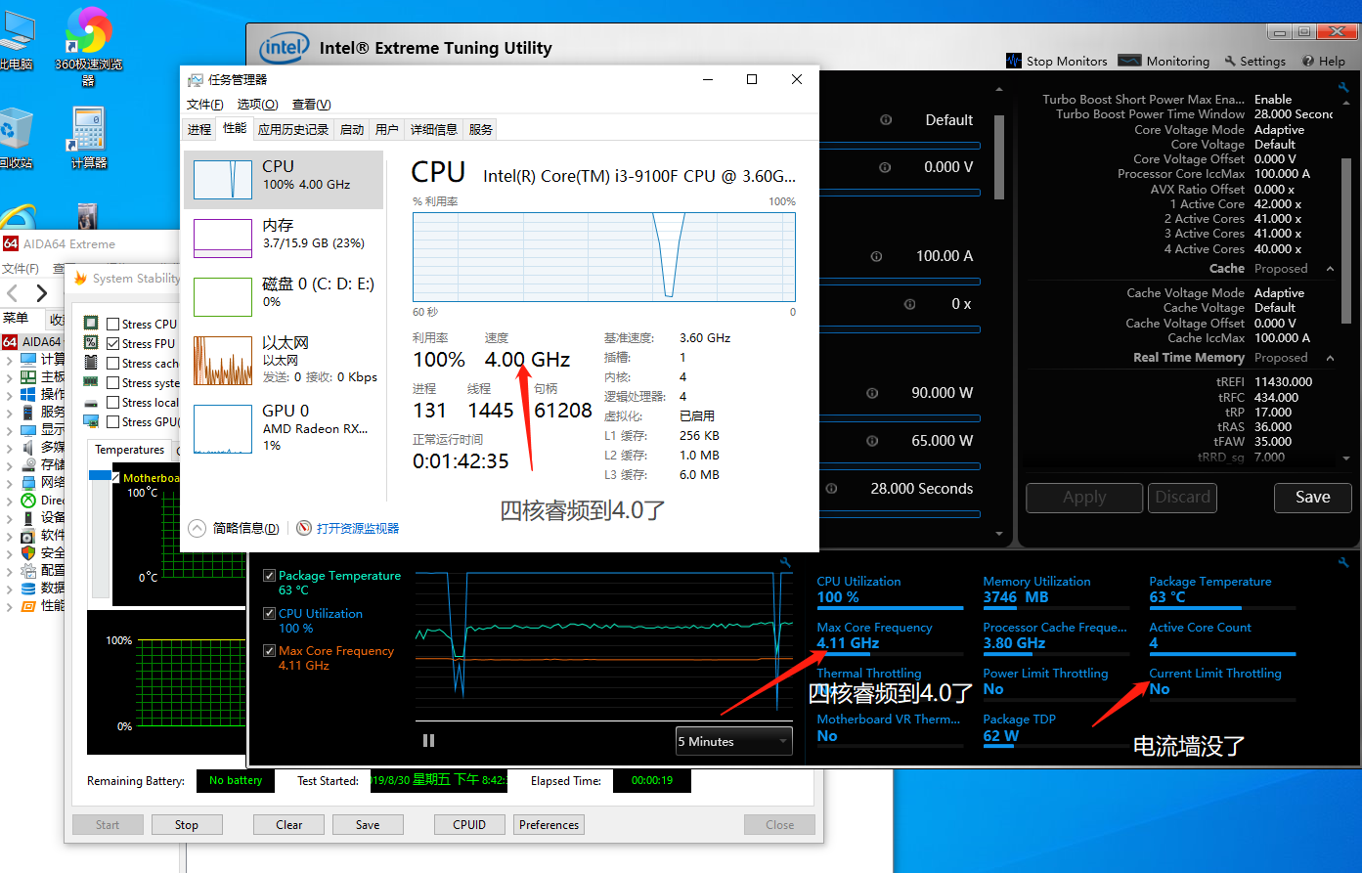This screenshot has width=1362, height=873.
Task: Collapse the Real Time Memory section
Action: (1330, 358)
